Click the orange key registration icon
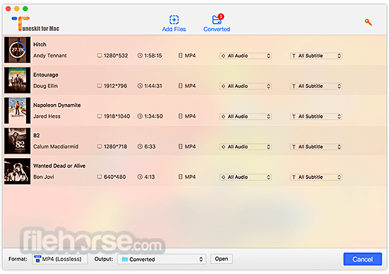The height and width of the screenshot is (274, 389). tap(368, 22)
